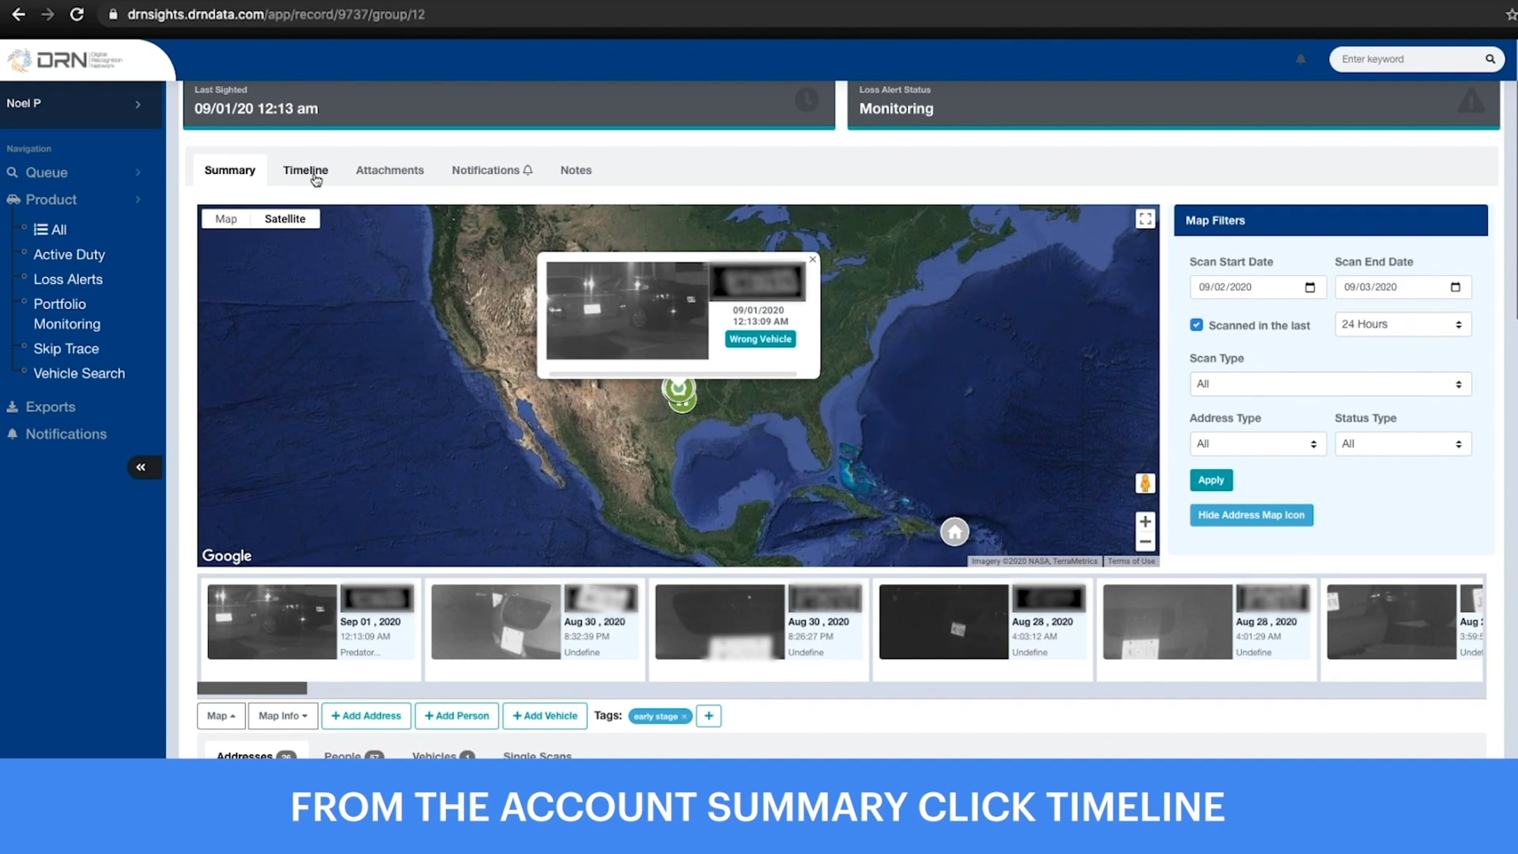Image resolution: width=1518 pixels, height=854 pixels.
Task: Click the notification bell in header
Action: pos(1300,59)
